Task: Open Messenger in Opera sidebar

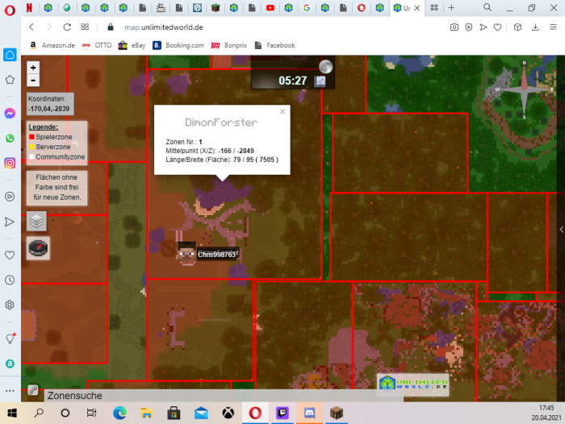Action: (10, 114)
